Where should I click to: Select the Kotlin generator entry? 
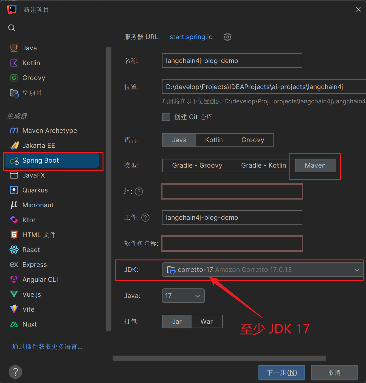(x=51, y=63)
